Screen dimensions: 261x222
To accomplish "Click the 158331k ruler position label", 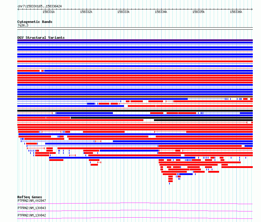I will (x=49, y=12).
